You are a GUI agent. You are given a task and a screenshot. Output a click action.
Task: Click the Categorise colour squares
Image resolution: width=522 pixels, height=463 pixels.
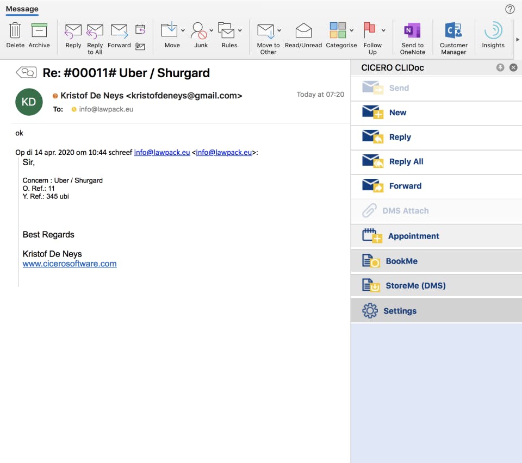[338, 30]
